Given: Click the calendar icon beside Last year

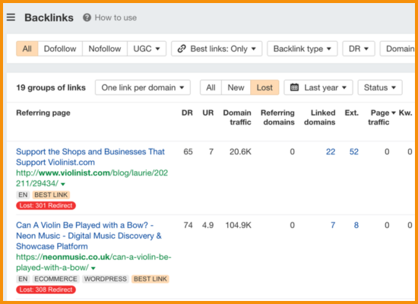Looking at the screenshot, I should pos(294,87).
